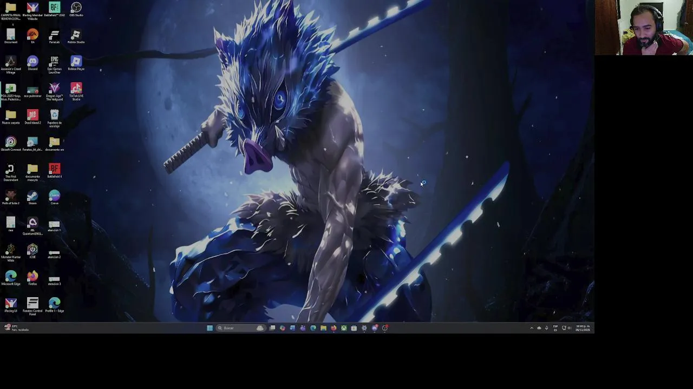Viewport: 693px width, 389px height.
Task: Select the atencion 1 file
Action: 54,226
